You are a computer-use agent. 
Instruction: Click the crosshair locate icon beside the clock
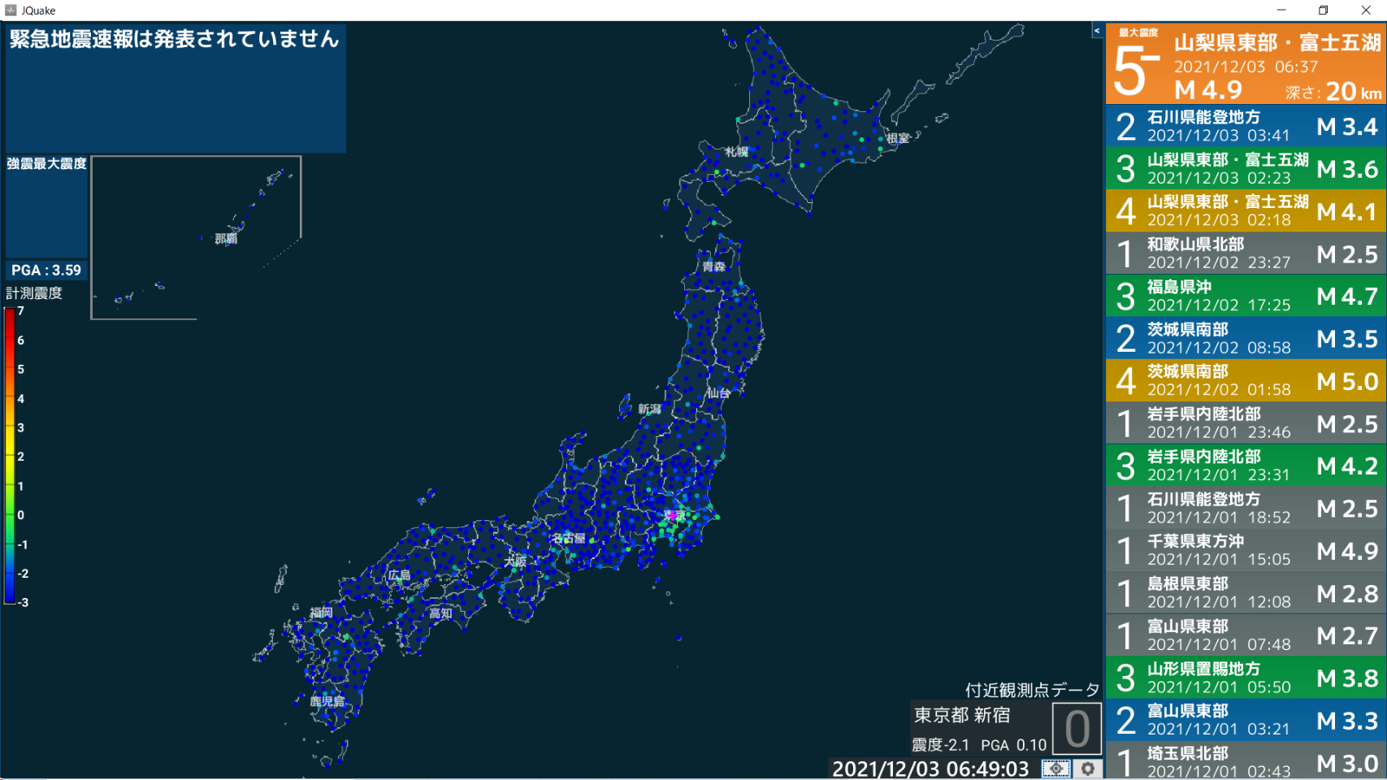pyautogui.click(x=1056, y=768)
